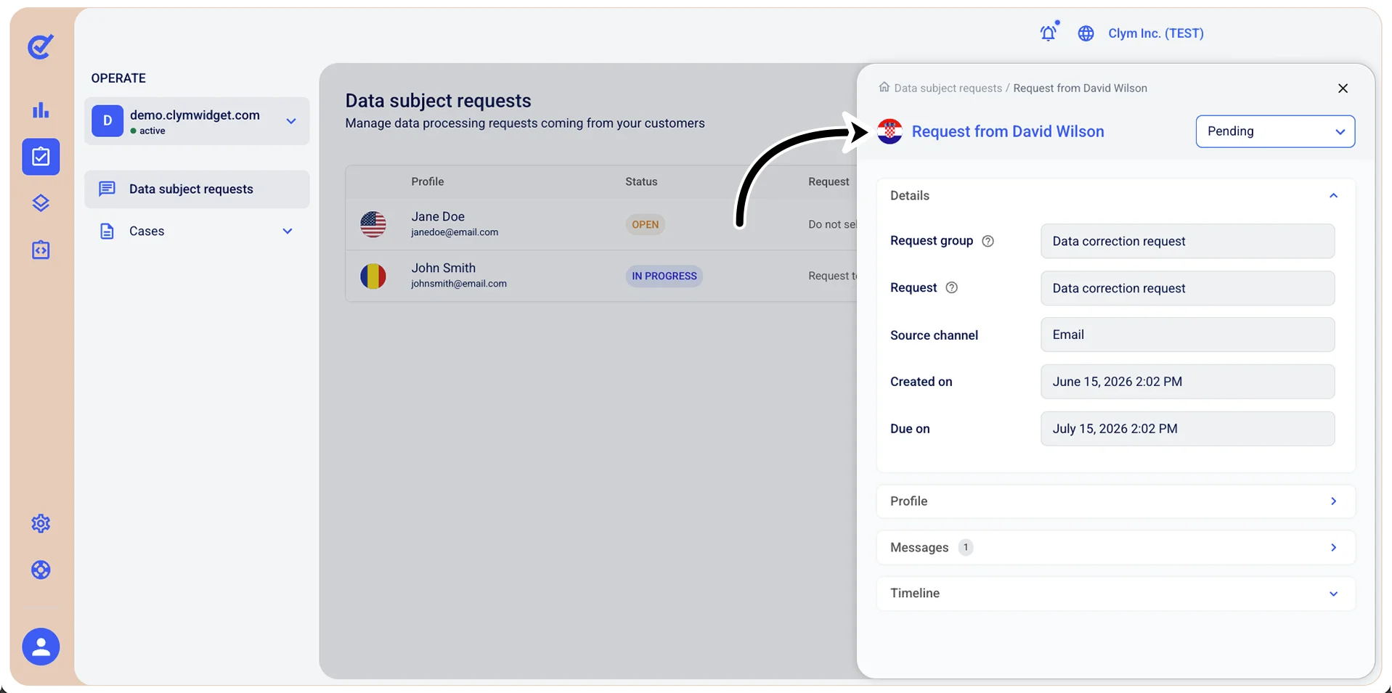Viewport: 1392px width, 693px height.
Task: Open the Pending status dropdown
Action: 1275,131
